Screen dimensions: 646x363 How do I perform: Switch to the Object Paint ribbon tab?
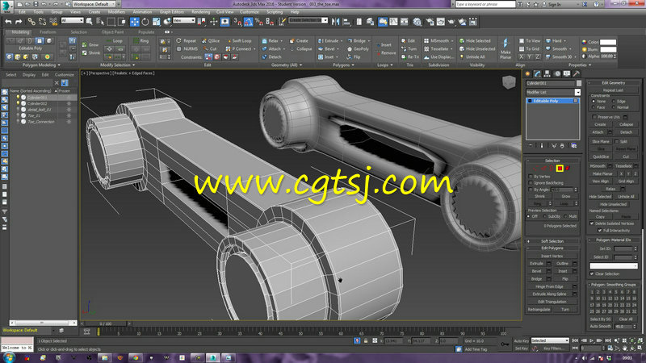point(112,31)
